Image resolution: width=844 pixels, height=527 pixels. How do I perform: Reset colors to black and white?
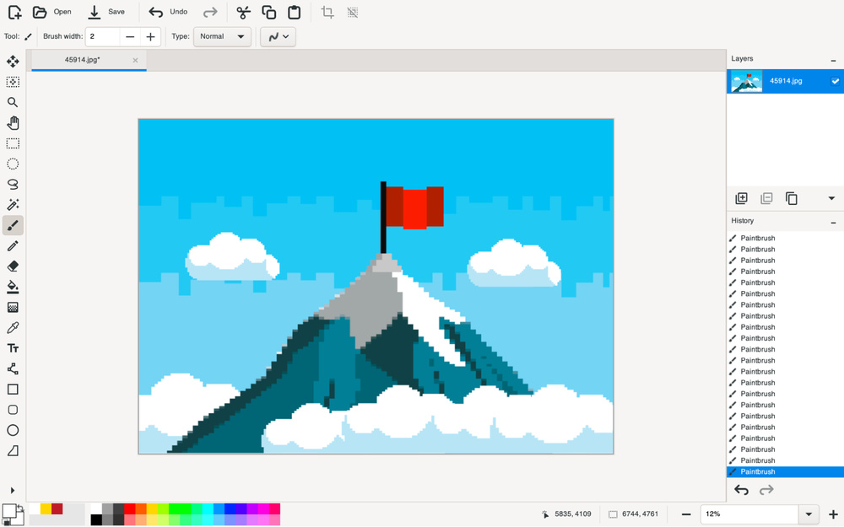[x=7, y=522]
